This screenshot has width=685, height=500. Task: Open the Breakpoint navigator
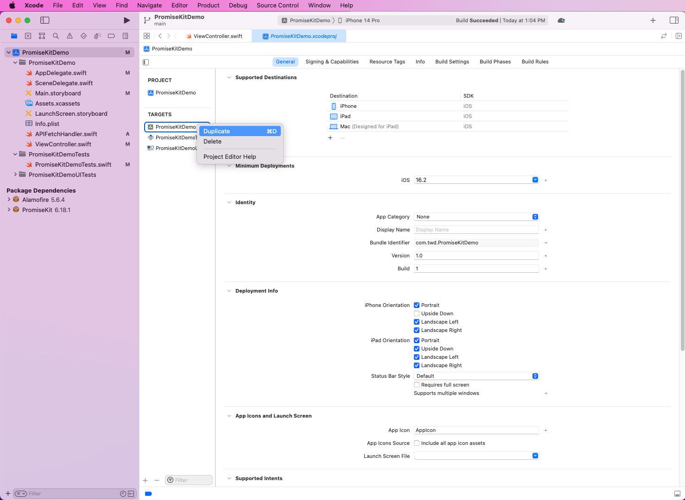[x=111, y=36]
